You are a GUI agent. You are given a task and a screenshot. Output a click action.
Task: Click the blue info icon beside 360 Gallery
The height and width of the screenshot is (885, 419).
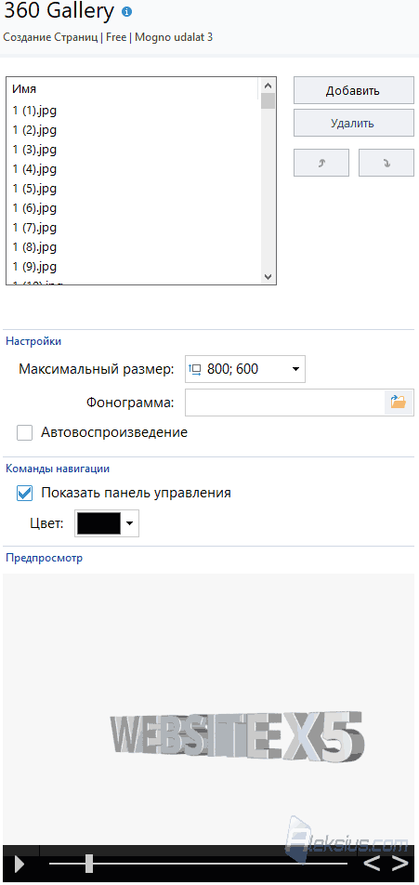pyautogui.click(x=127, y=11)
